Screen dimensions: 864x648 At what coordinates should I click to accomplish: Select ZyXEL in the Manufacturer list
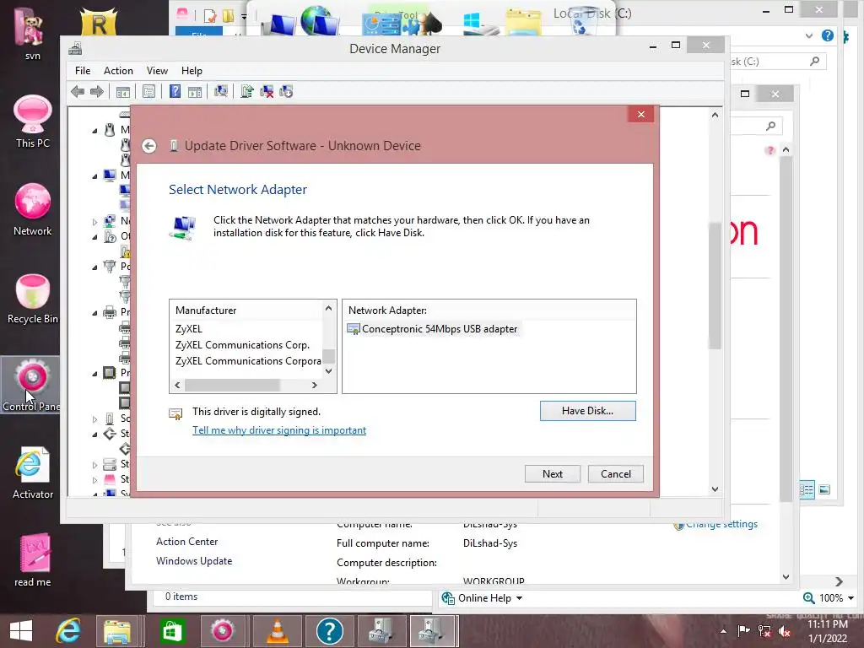coord(189,329)
